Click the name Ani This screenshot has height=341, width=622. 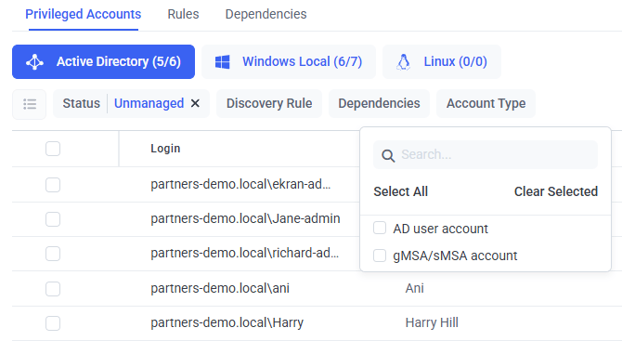tap(415, 288)
